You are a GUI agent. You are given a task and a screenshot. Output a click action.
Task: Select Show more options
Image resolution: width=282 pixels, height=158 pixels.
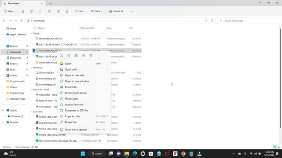(84, 129)
